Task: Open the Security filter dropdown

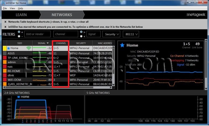Action: coord(111,34)
